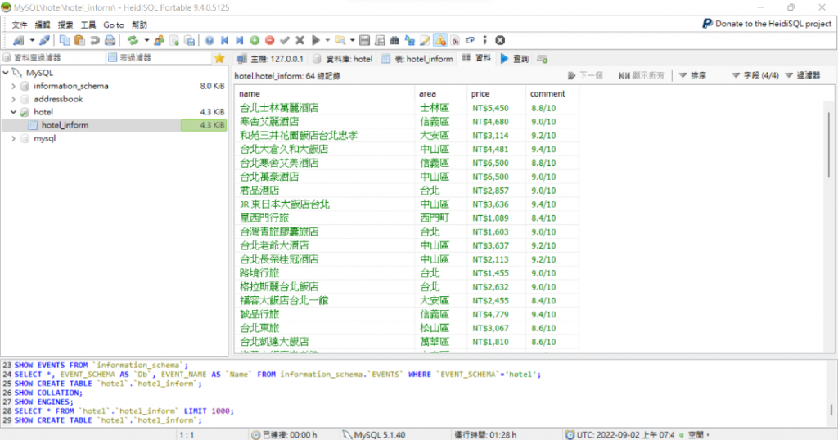Switch to 表: hotel_inform tab

point(417,59)
